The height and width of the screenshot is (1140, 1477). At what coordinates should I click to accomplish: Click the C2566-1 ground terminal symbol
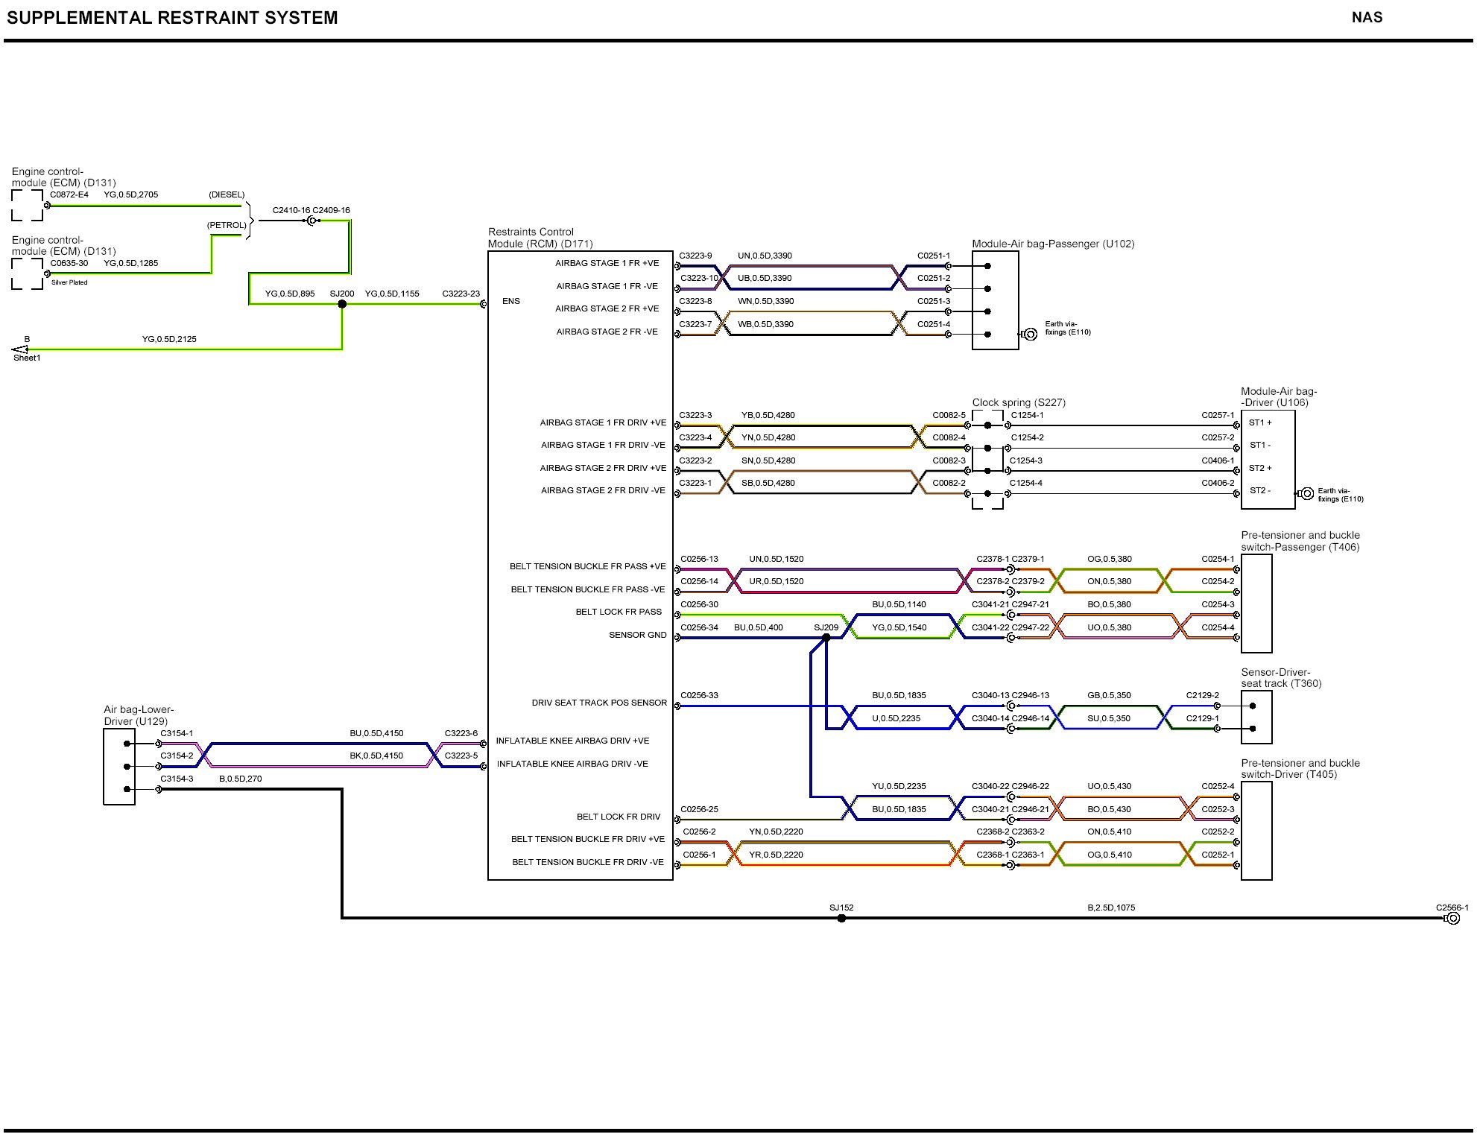(x=1452, y=918)
